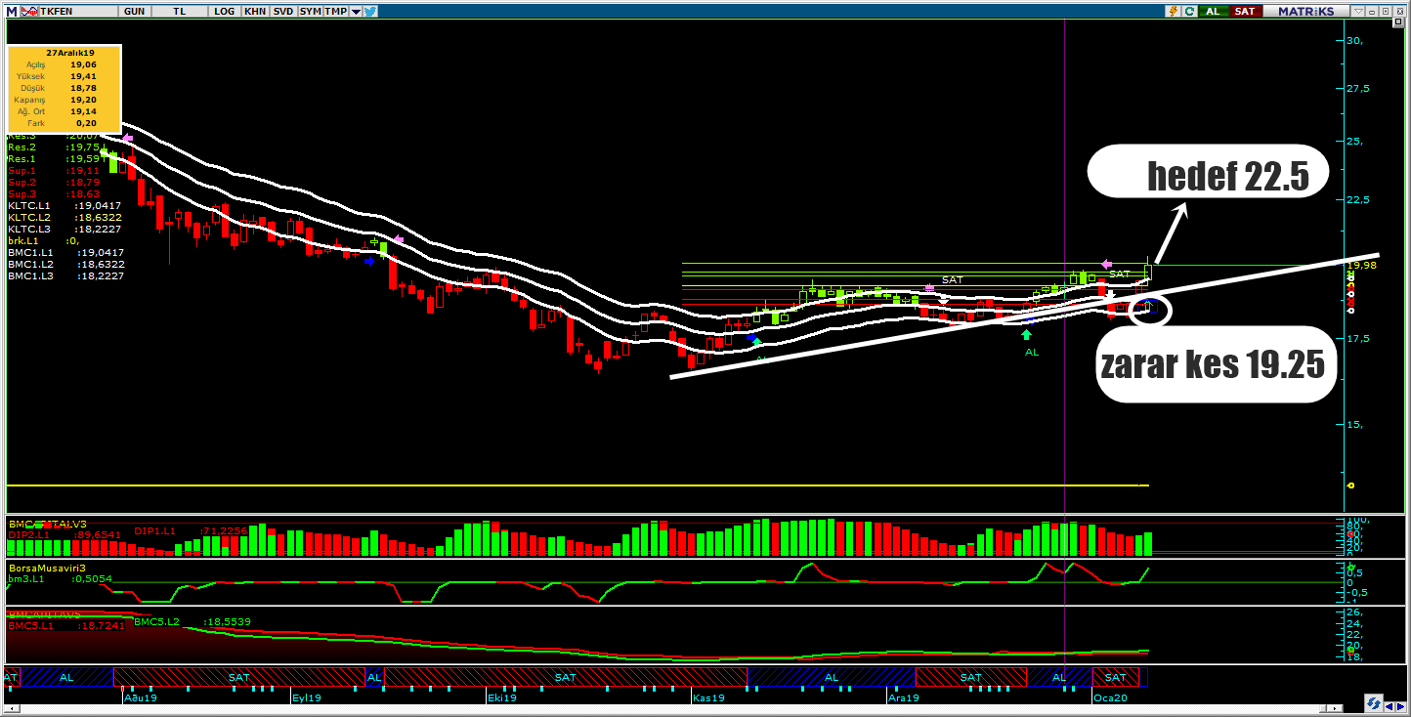Click the horizontal scrollbar at the bottom
The image size is (1411, 717).
tap(684, 709)
